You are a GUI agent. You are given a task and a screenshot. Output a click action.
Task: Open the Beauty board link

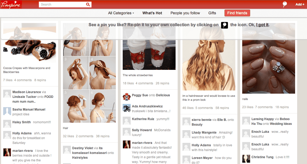pos(197,125)
